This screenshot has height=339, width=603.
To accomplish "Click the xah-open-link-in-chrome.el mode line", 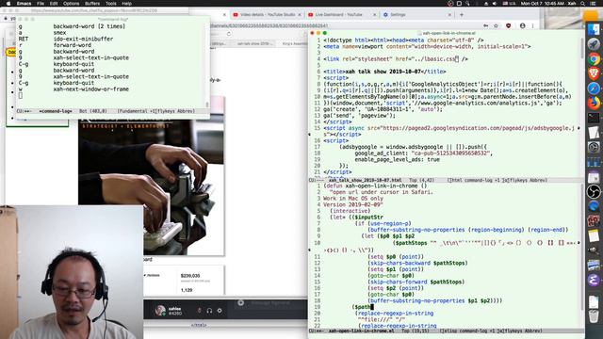I will 446,331.
